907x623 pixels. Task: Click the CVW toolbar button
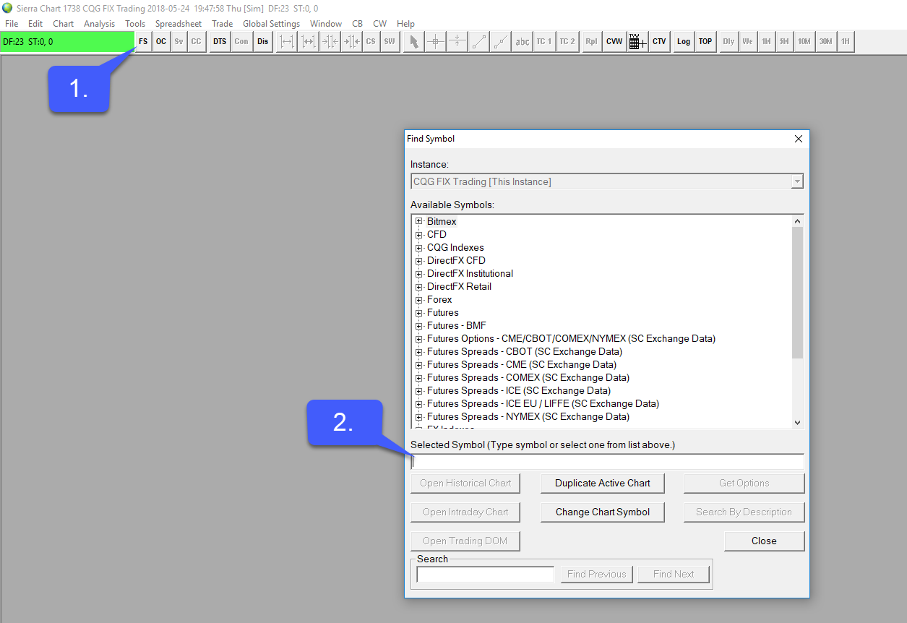[x=614, y=42]
